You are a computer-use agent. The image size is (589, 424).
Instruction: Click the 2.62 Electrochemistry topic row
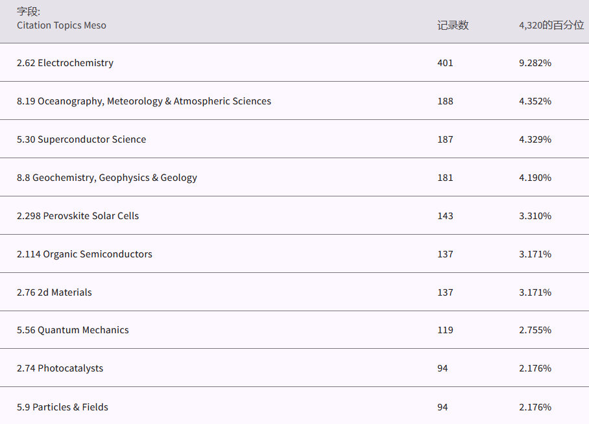point(65,63)
